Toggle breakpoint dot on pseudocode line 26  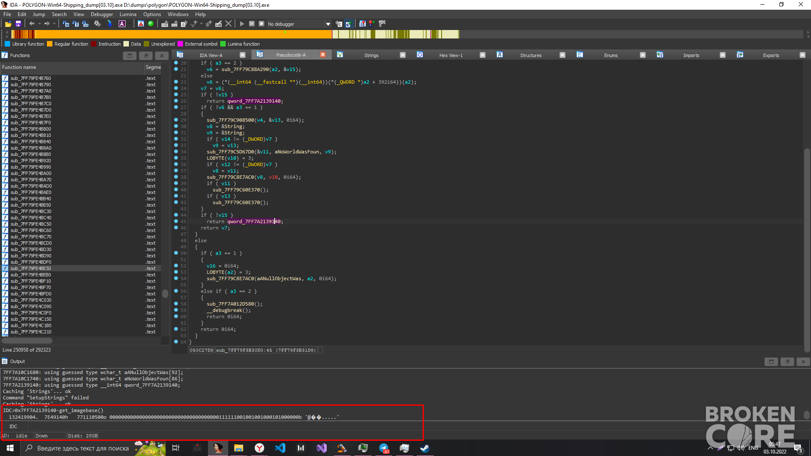click(x=176, y=101)
